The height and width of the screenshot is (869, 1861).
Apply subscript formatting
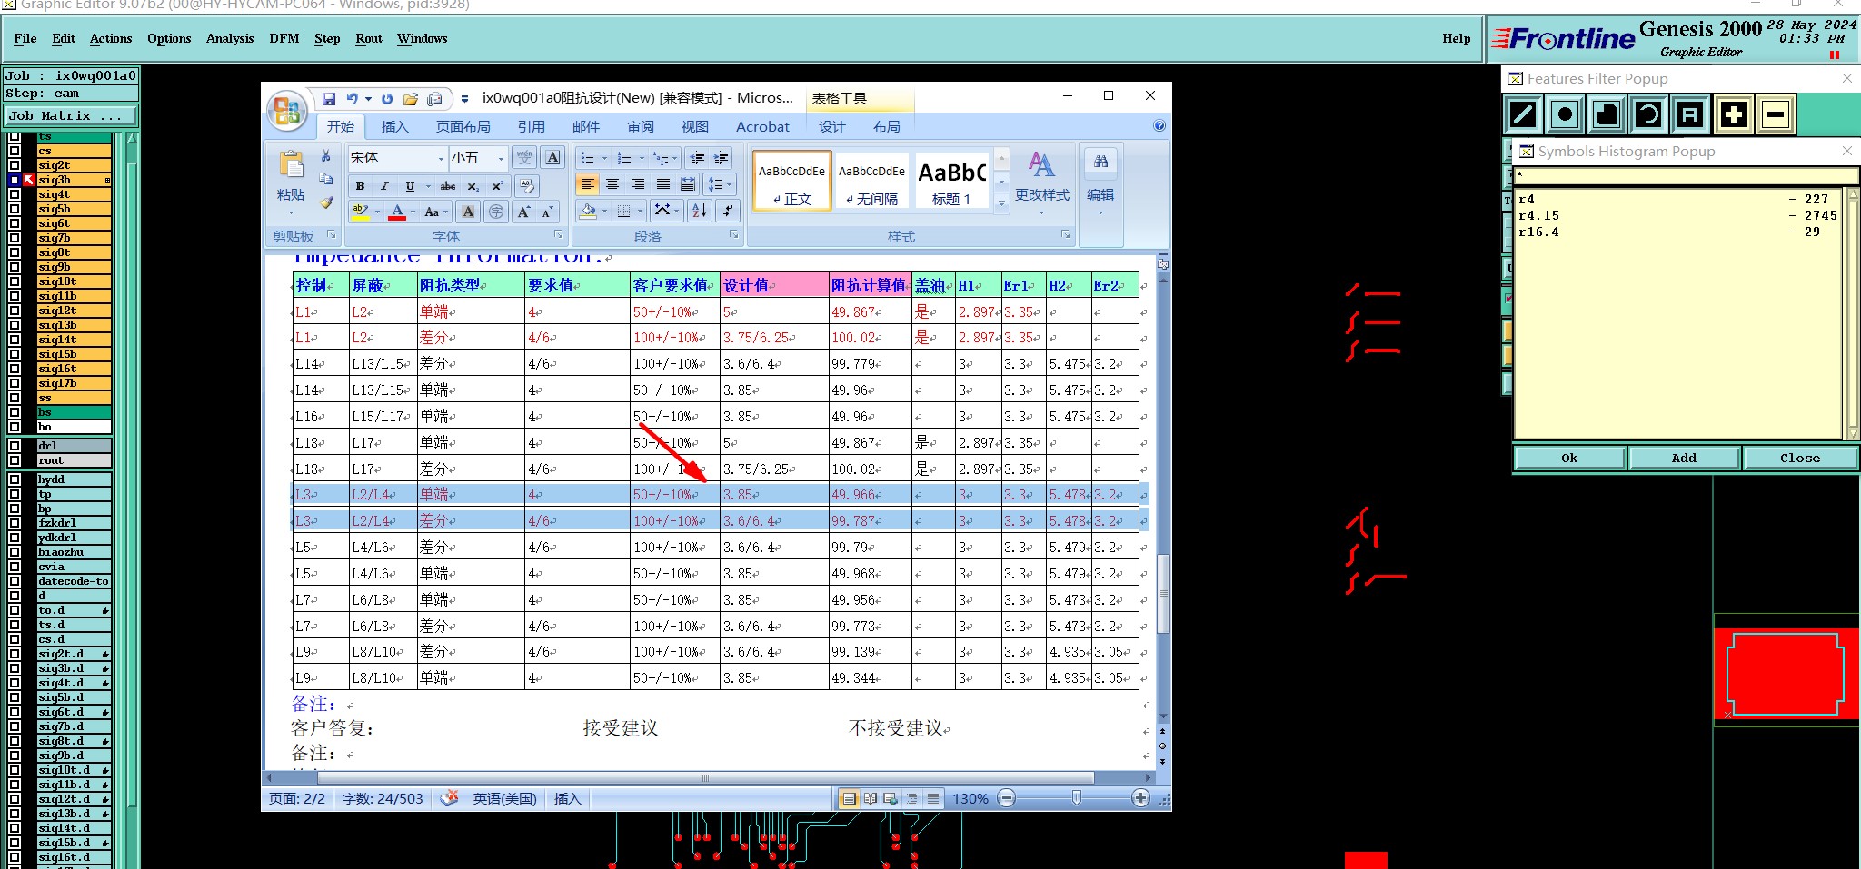pyautogui.click(x=473, y=185)
